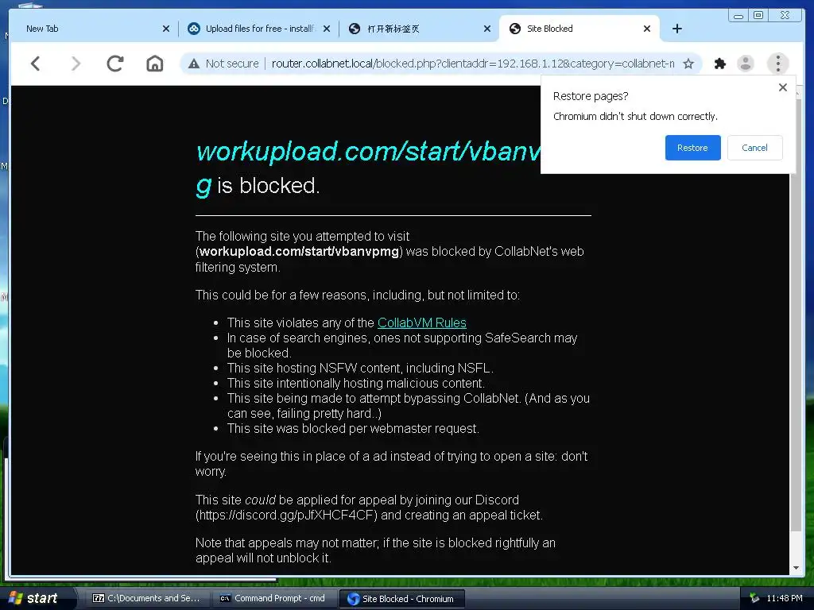Maximize the Chromium window
Image resolution: width=814 pixels, height=610 pixels.
tap(758, 16)
